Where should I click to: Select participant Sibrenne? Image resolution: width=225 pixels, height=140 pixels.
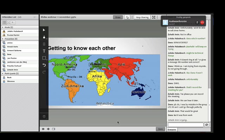point(20,81)
